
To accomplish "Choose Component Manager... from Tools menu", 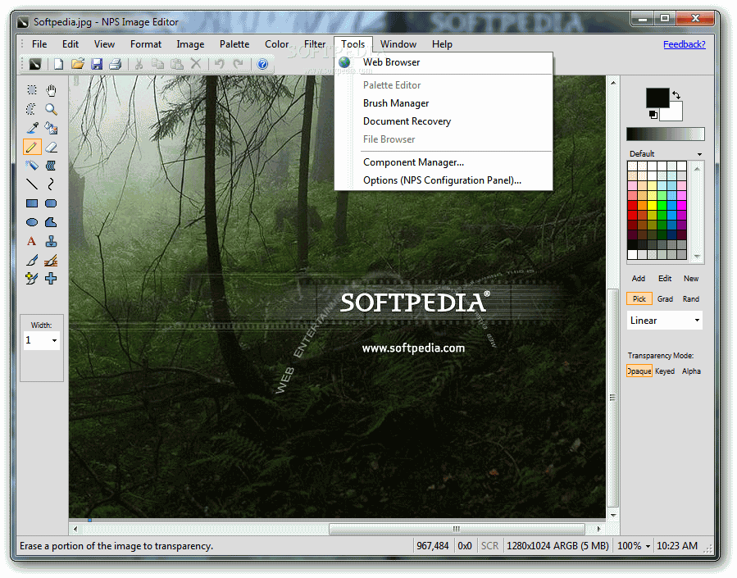I will pos(444,162).
